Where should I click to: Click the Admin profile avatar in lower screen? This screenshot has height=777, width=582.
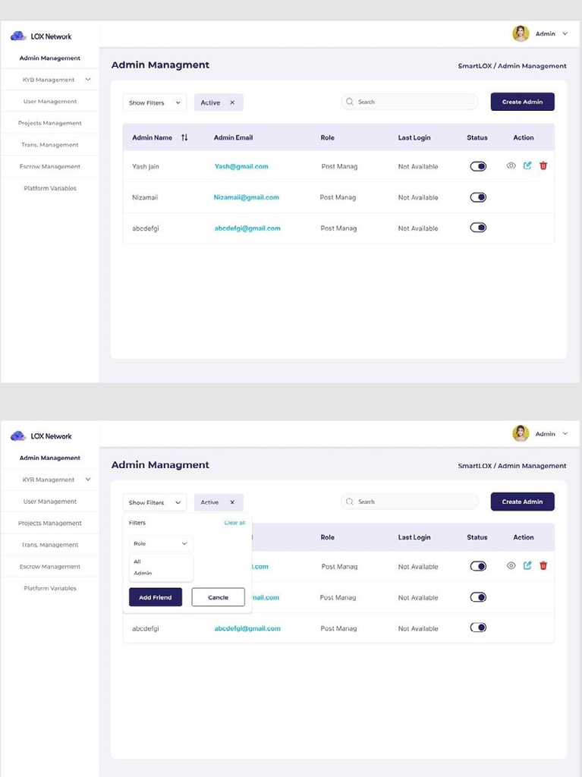521,433
